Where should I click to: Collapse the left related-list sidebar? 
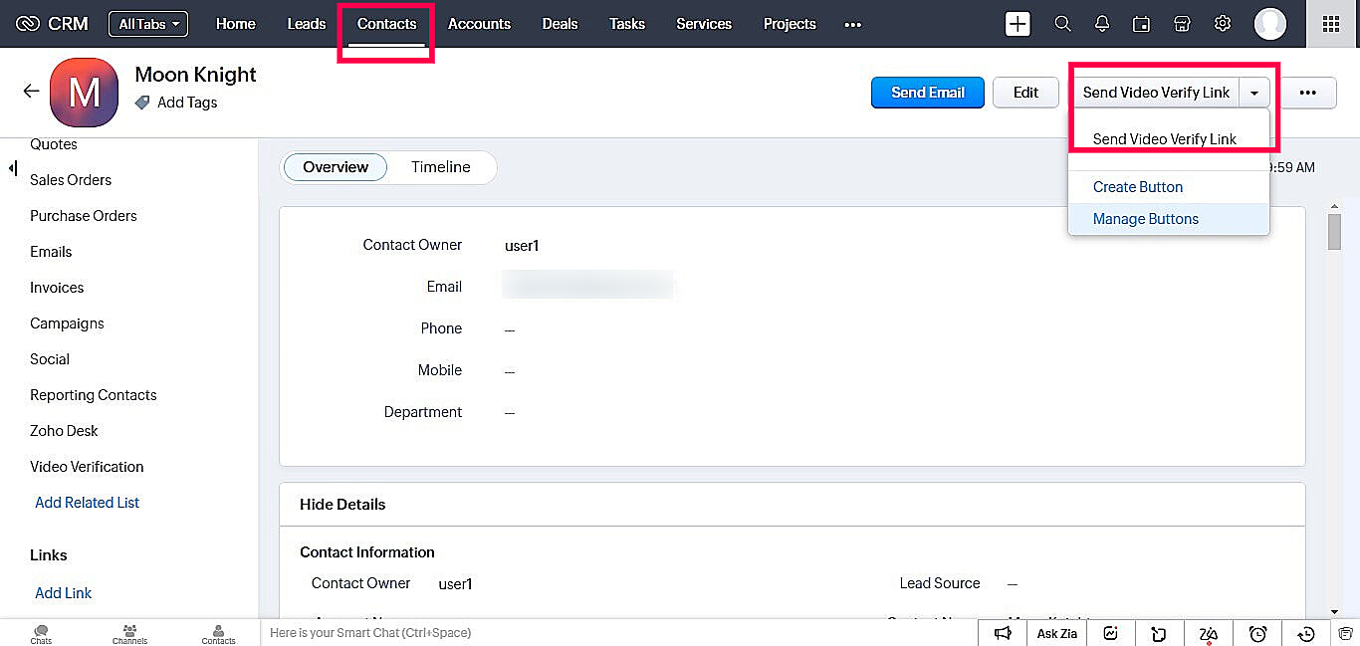coord(13,168)
